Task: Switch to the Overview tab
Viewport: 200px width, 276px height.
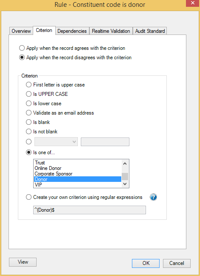Action: click(21, 31)
